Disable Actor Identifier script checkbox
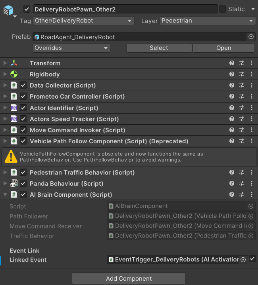 pyautogui.click(x=23, y=108)
